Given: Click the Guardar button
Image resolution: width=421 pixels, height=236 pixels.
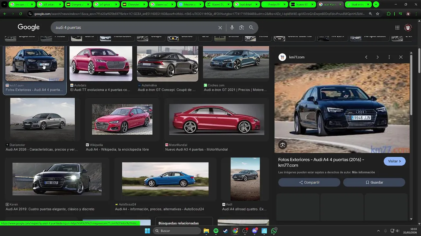Looking at the screenshot, I should [x=374, y=182].
